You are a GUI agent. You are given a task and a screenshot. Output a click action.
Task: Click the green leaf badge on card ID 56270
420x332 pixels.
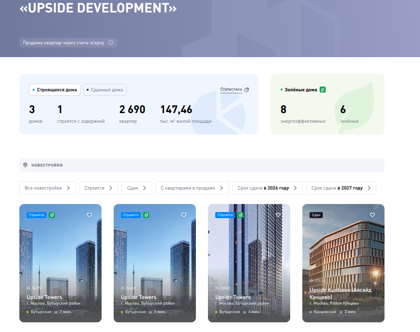(x=52, y=215)
